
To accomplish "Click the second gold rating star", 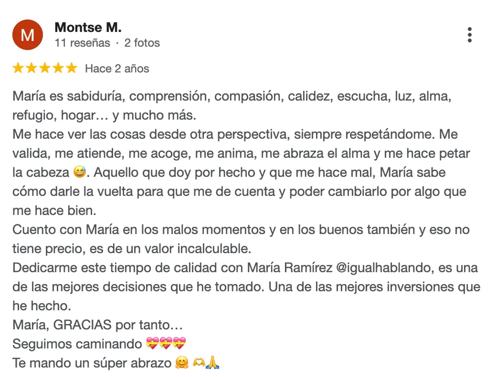I will point(32,68).
